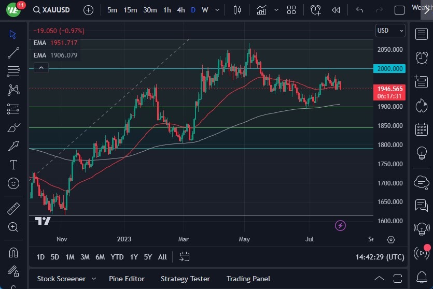Click the 2000.000 price level label

pos(390,69)
